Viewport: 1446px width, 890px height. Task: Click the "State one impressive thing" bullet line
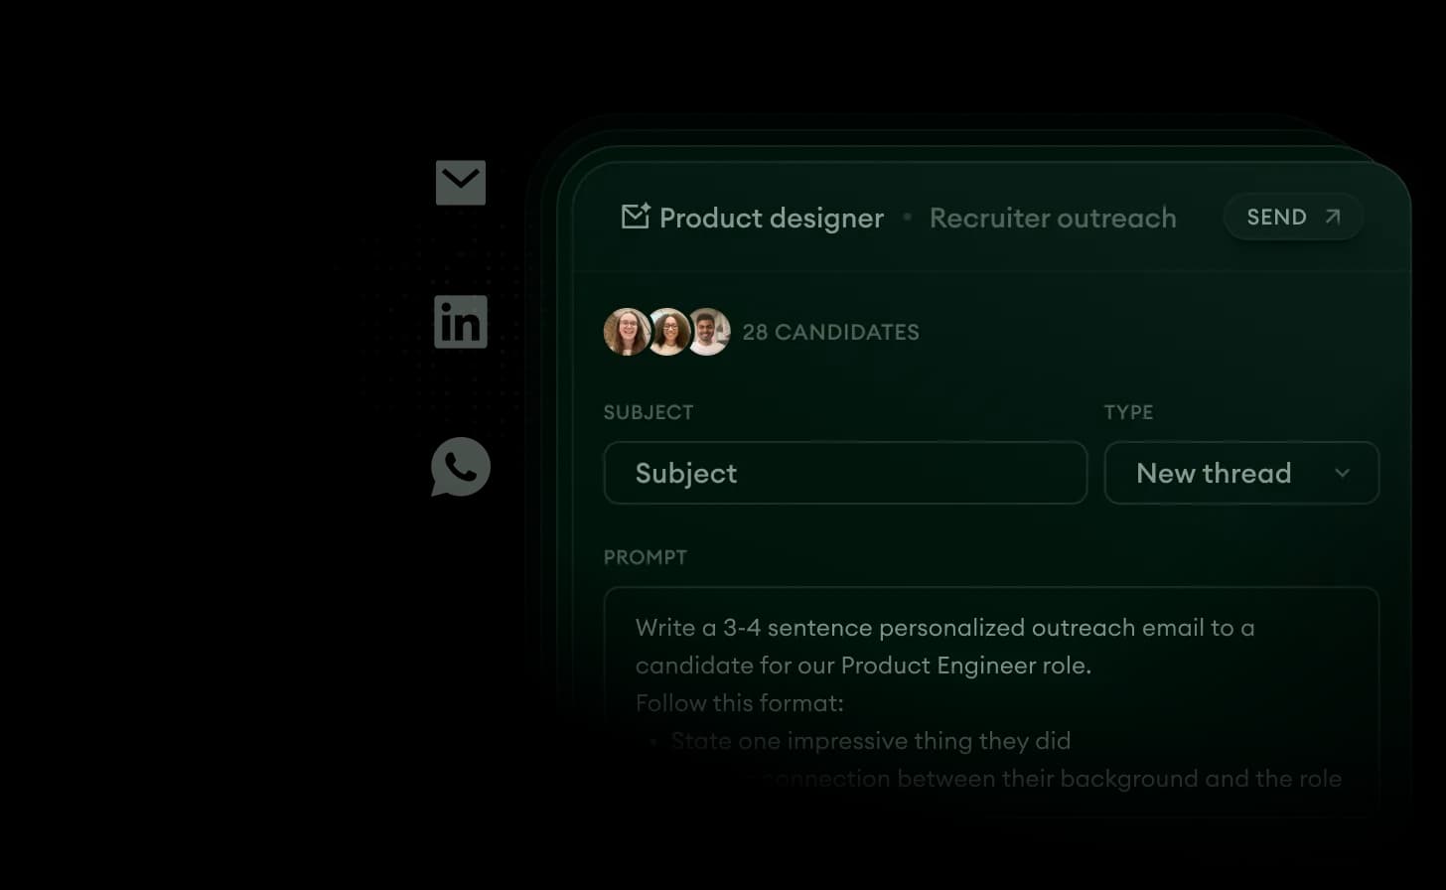coord(870,741)
